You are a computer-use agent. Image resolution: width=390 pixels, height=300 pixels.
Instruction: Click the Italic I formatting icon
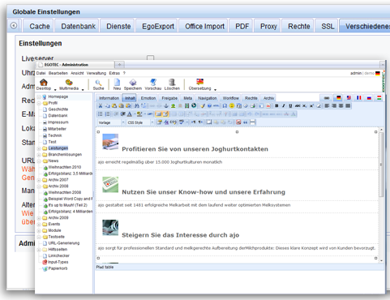pyautogui.click(x=284, y=105)
